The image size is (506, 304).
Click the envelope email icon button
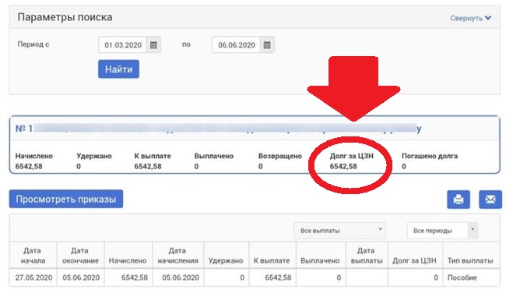490,200
